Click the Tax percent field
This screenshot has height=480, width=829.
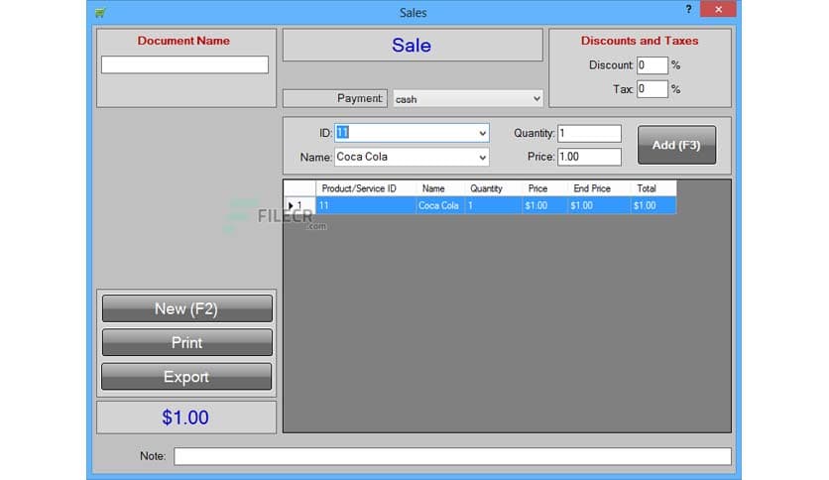pos(651,89)
